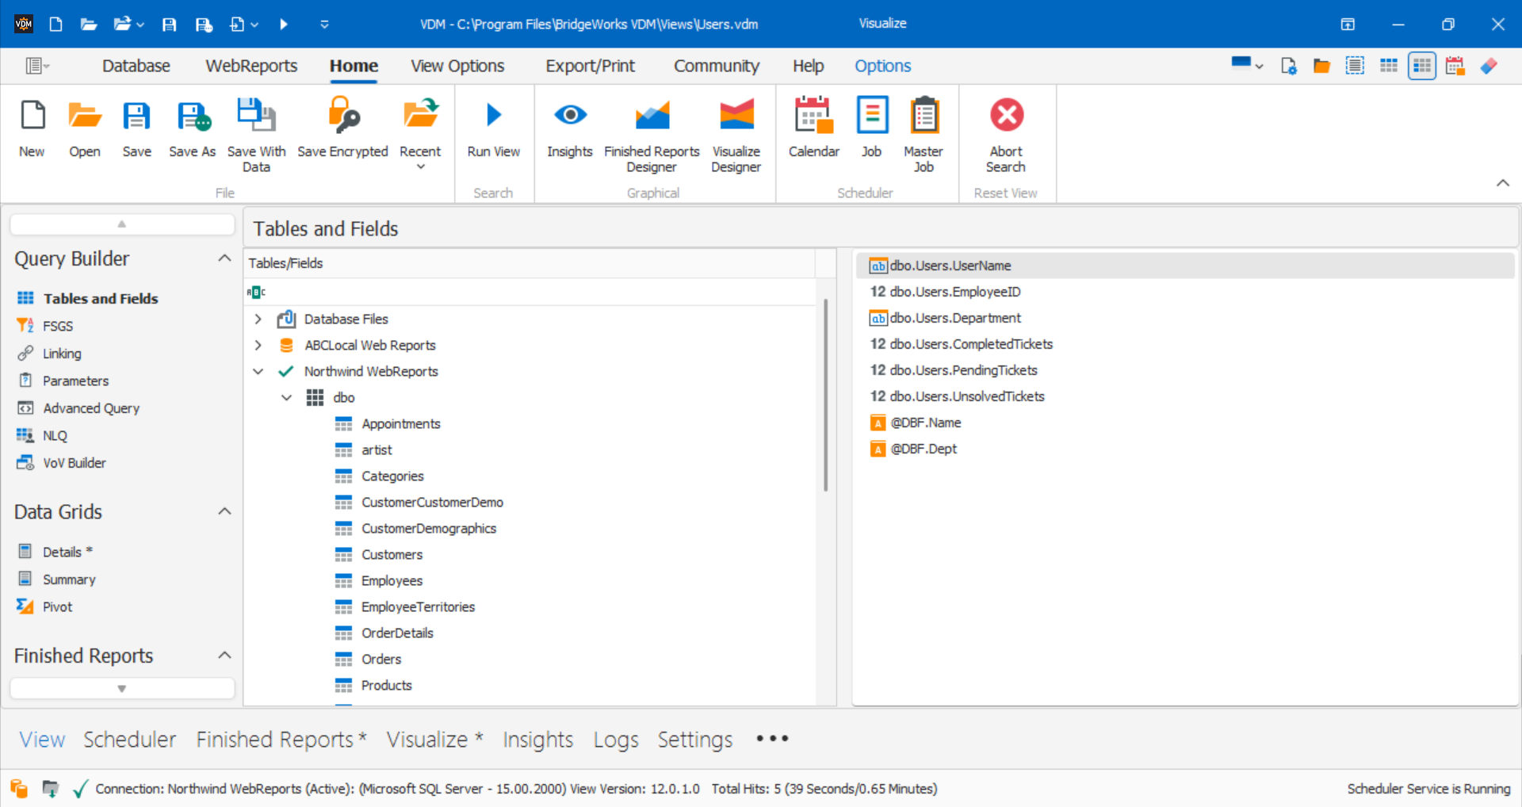Open the Insights eye icon
1522x807 pixels.
[569, 115]
